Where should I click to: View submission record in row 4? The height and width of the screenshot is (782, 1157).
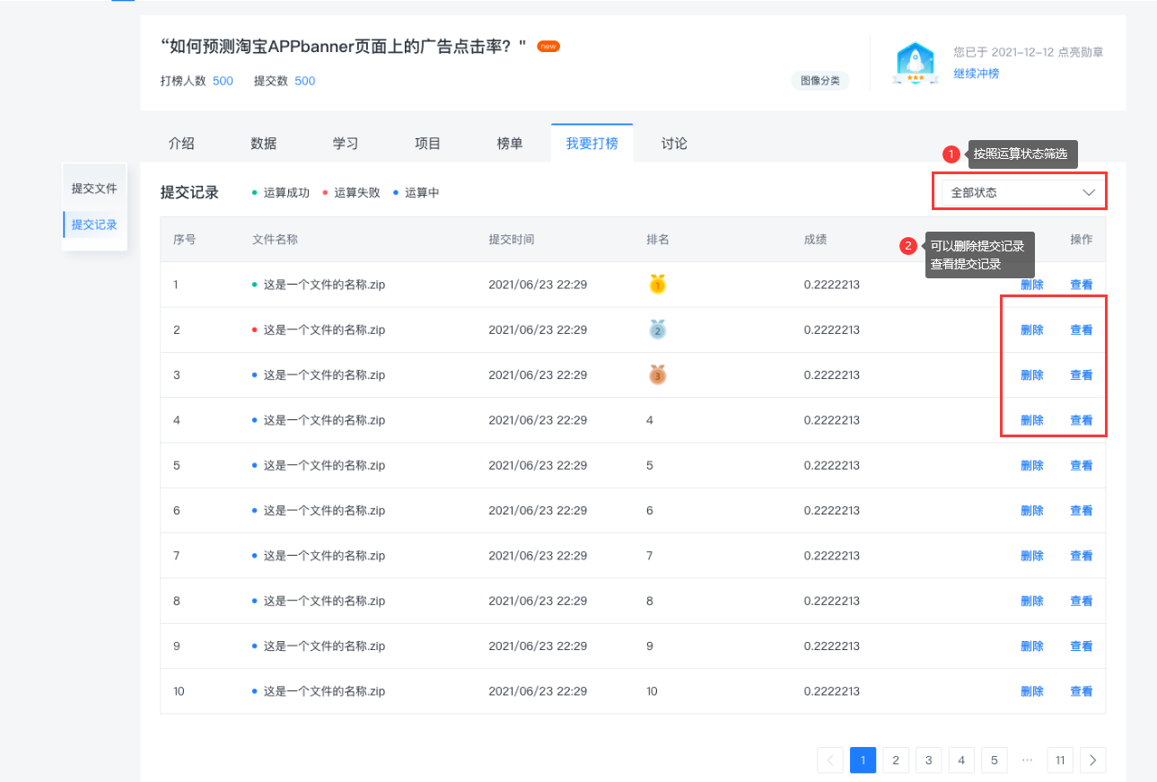1082,420
